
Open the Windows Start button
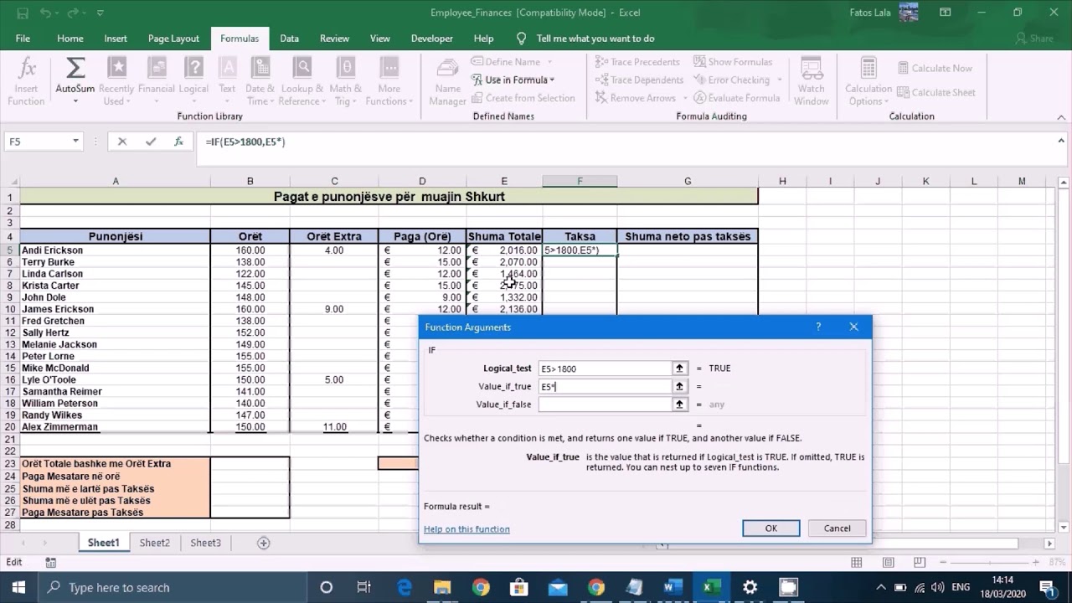point(18,587)
